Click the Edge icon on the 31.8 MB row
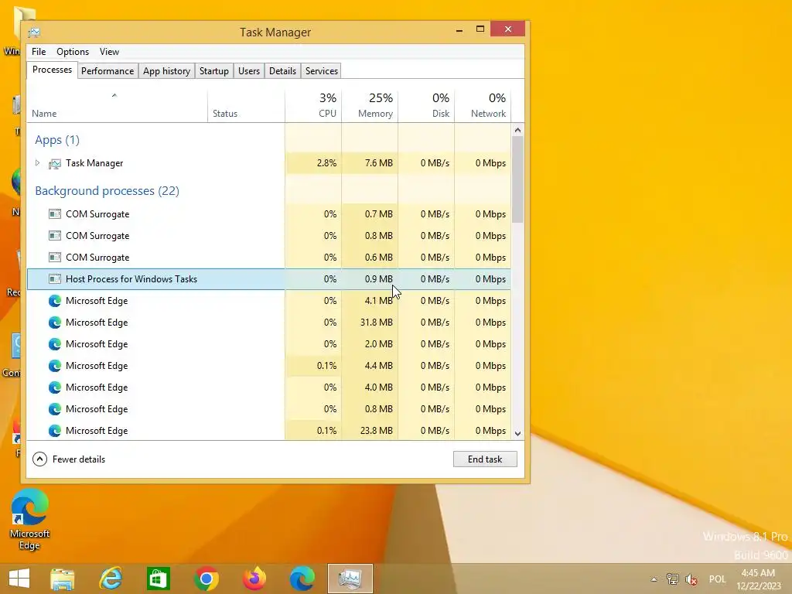This screenshot has width=792, height=594. point(55,323)
